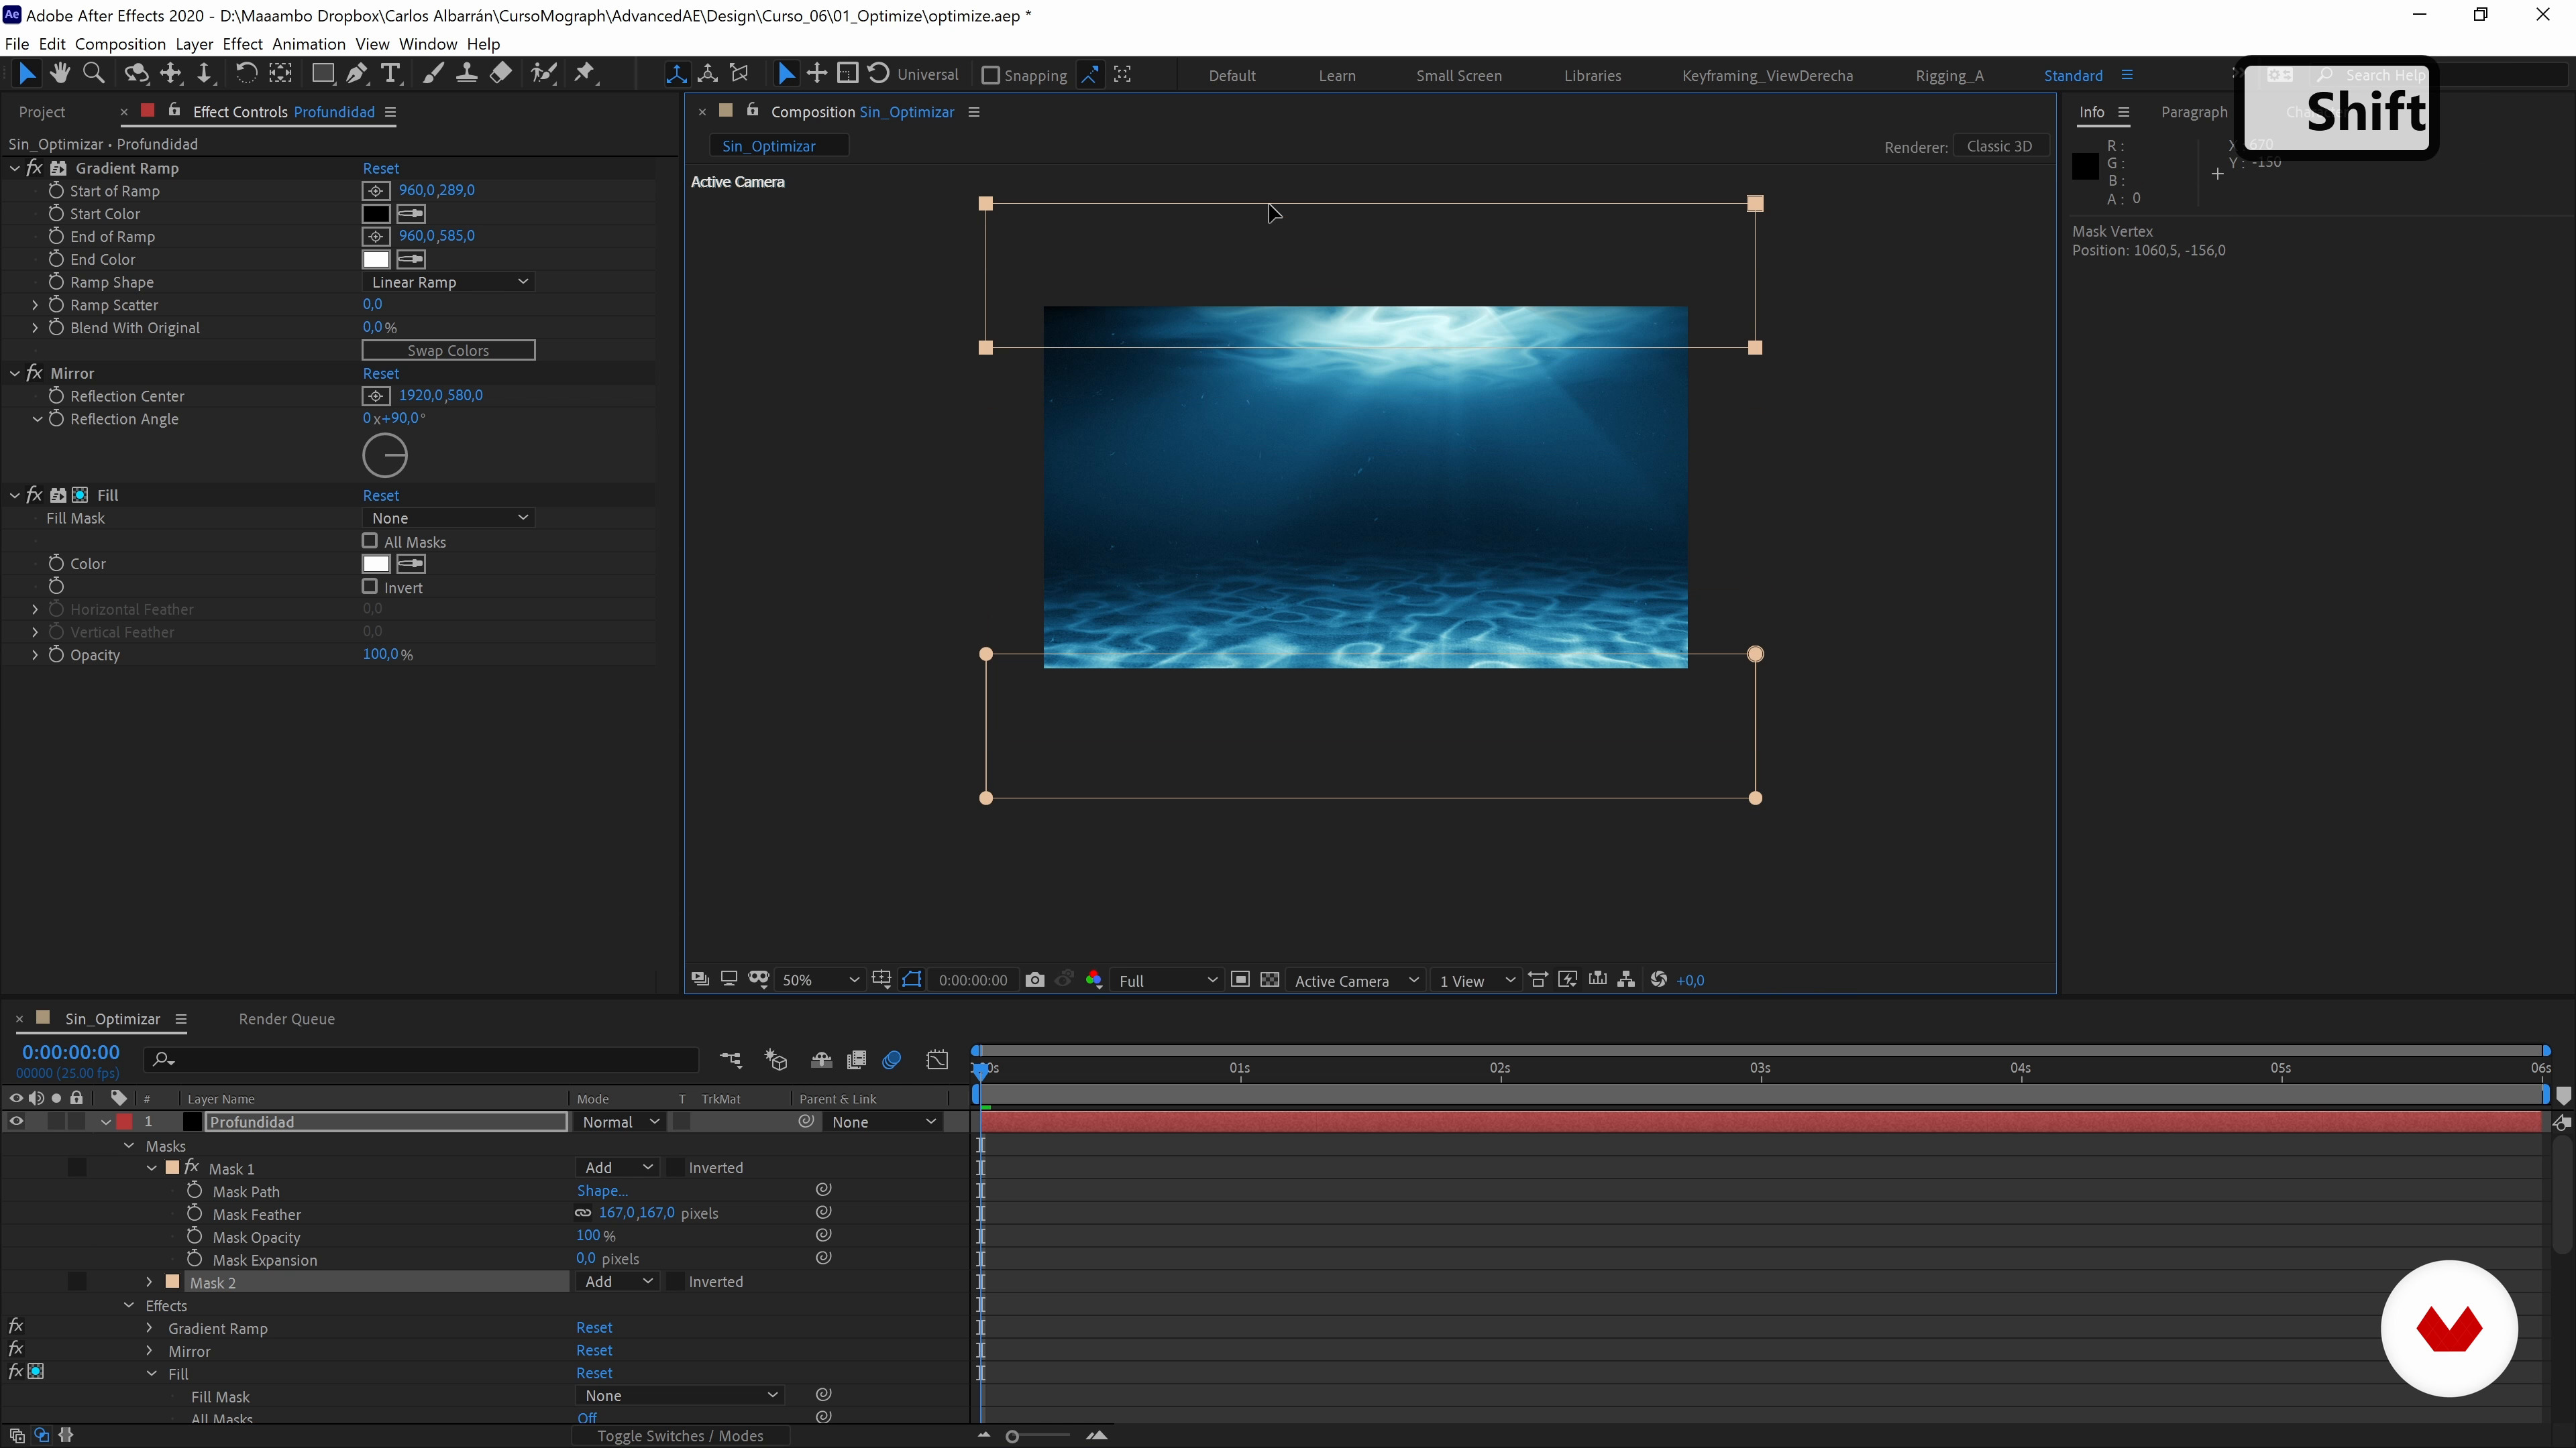Toggle mask and shape path visibility
The image size is (2576, 1448).
point(912,979)
